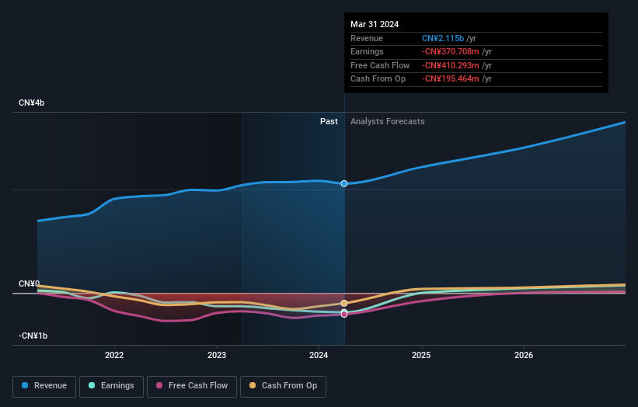Click the orange Cash From Op data marker
The width and height of the screenshot is (638, 407).
pos(343,303)
